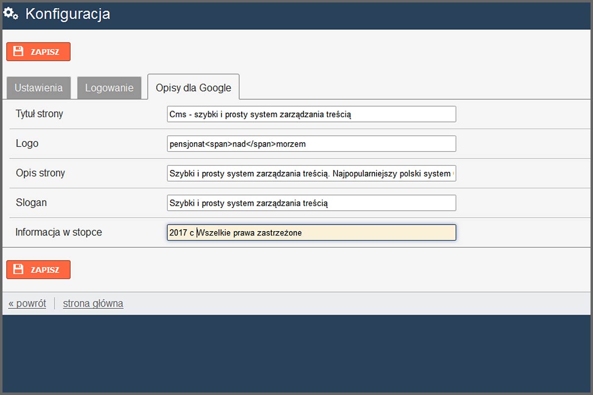Select the Opisy dla Google tab

pyautogui.click(x=193, y=88)
